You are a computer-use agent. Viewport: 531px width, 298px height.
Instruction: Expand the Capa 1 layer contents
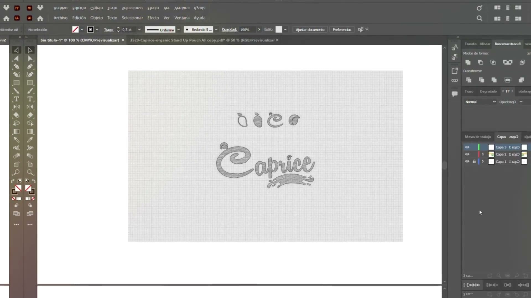(483, 161)
